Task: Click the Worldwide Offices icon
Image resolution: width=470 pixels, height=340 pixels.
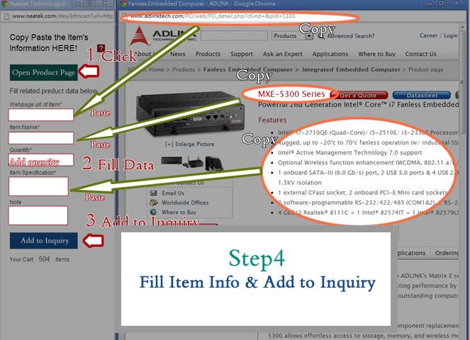Action: (x=153, y=203)
